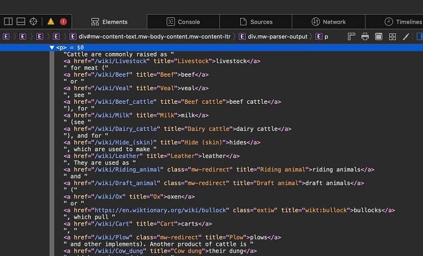Click the grid of squares icon

(391, 37)
